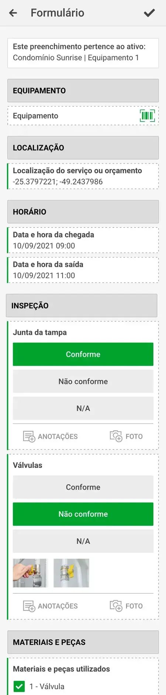Add annotations to Válvulas item

coord(51,606)
